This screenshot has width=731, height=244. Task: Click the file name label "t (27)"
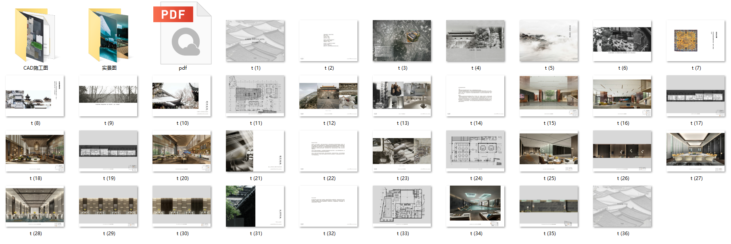click(x=696, y=178)
